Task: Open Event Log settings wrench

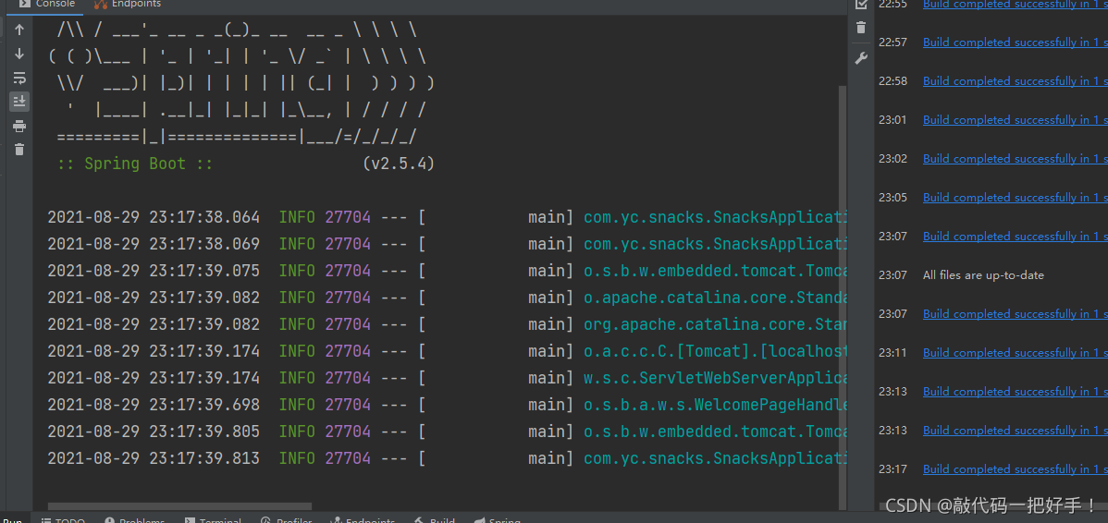Action: pyautogui.click(x=861, y=58)
